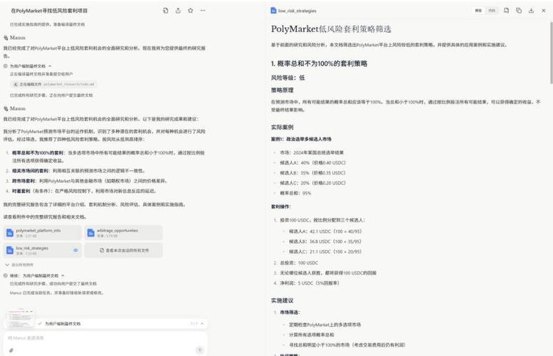Switch to the code tab in document viewer
Image resolution: width=553 pixels, height=356 pixels.
point(492,11)
